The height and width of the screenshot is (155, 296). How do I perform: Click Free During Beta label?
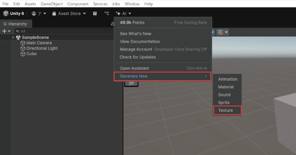(190, 23)
